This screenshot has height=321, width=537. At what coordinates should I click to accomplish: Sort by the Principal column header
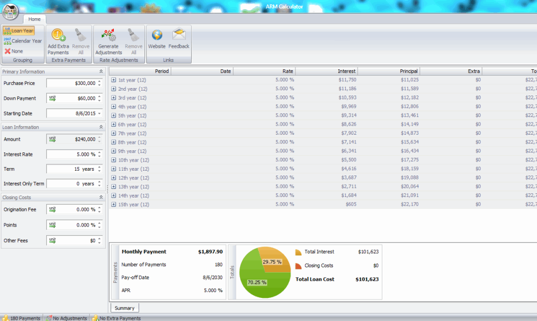(x=389, y=71)
